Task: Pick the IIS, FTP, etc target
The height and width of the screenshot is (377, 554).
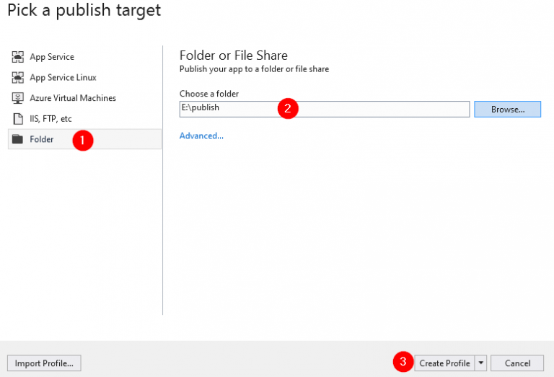Action: pyautogui.click(x=50, y=118)
